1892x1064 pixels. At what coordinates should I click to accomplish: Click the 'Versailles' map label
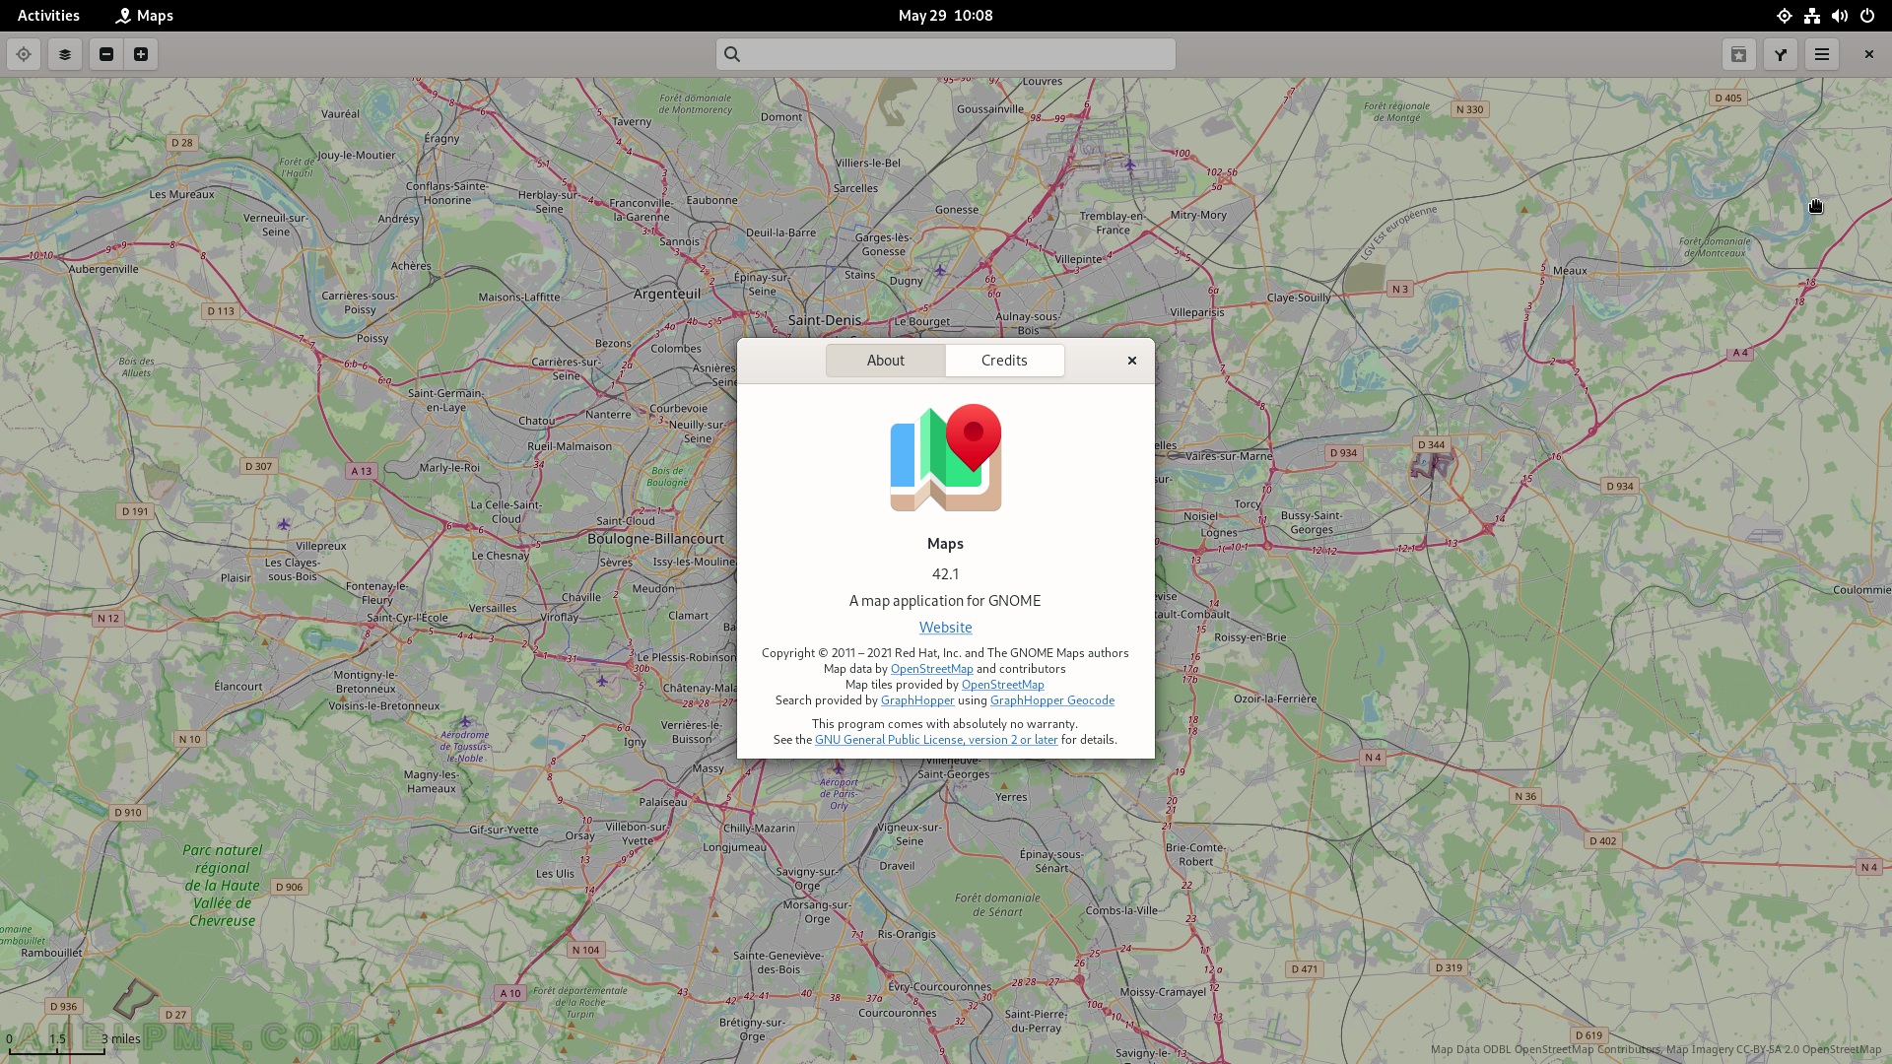[493, 608]
